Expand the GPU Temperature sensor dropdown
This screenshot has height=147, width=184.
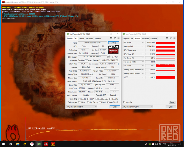(x=143, y=50)
